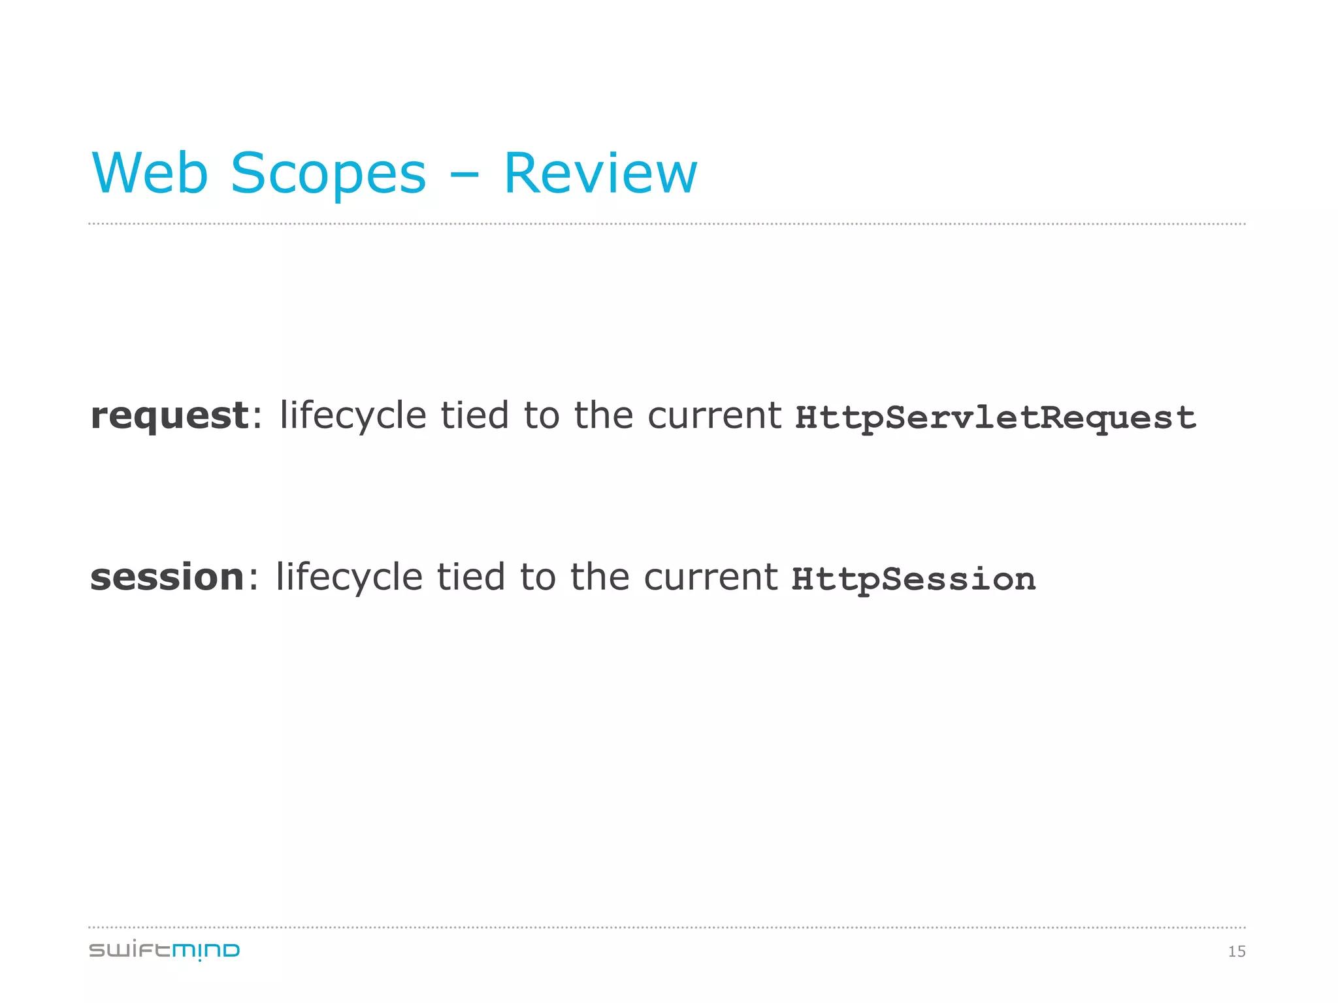1338x1003 pixels.
Task: Click "lifecycle" in the request line
Action: coord(353,416)
